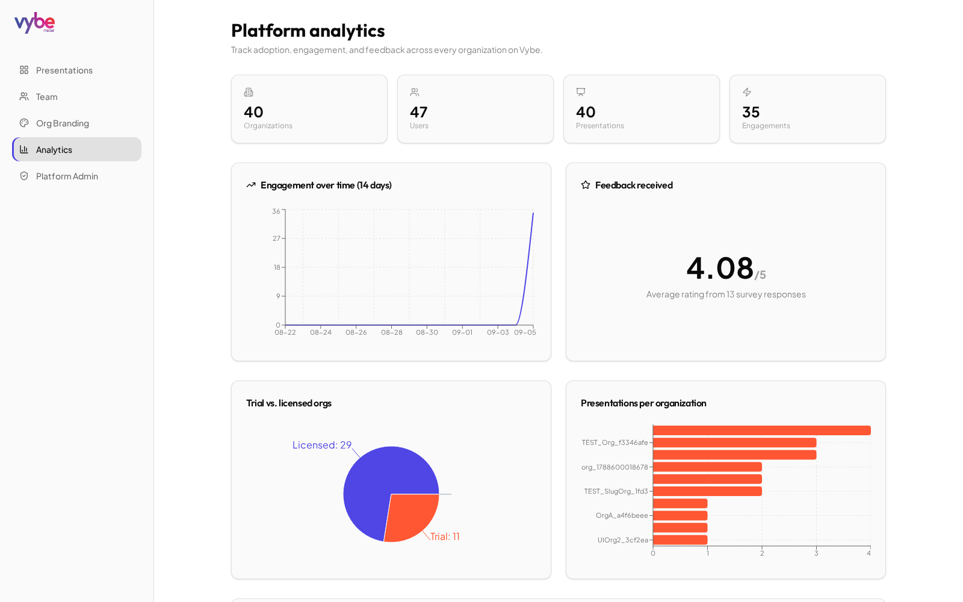Viewport: 963px width, 602px height.
Task: Click the star icon beside Feedback received
Action: (x=586, y=185)
